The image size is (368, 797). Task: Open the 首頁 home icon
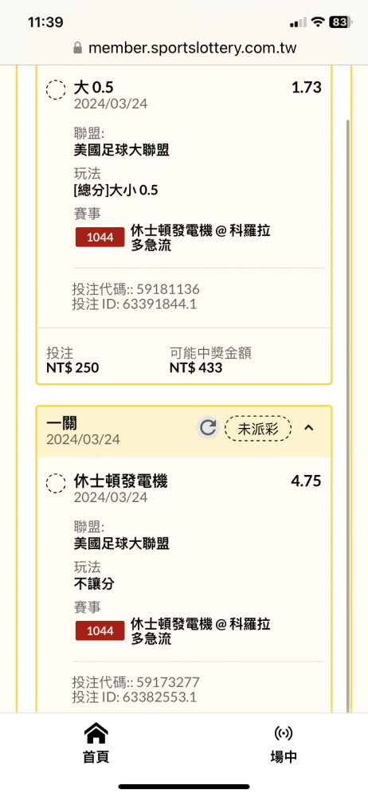pos(96,733)
